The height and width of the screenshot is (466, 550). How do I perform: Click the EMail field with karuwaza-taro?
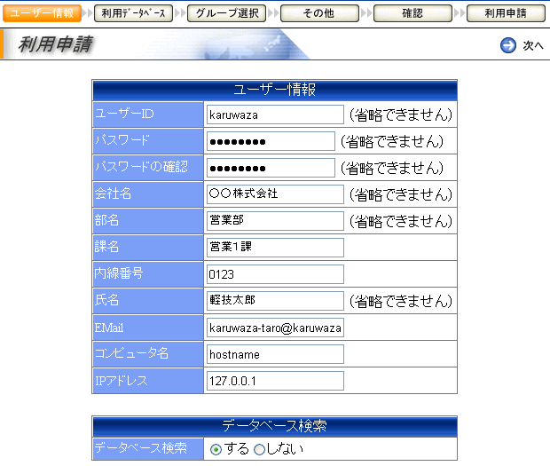pos(275,328)
